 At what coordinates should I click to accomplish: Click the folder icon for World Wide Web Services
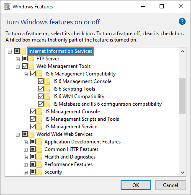pyautogui.click(x=31, y=134)
